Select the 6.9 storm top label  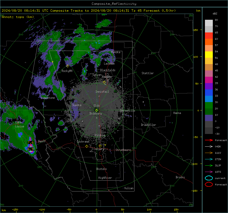(x=31, y=149)
